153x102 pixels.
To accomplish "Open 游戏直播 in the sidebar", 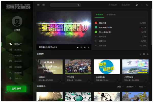I will tap(18, 67).
